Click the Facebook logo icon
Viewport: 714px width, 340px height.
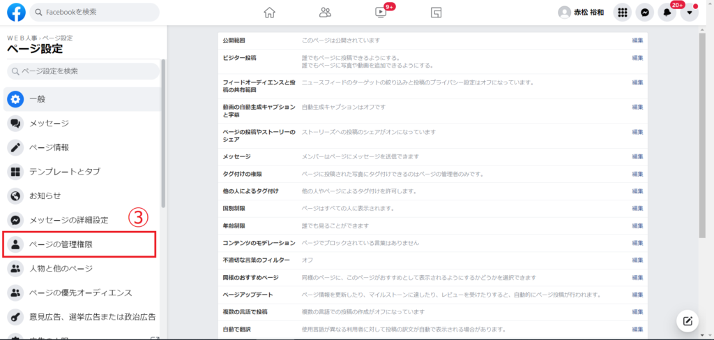16,13
